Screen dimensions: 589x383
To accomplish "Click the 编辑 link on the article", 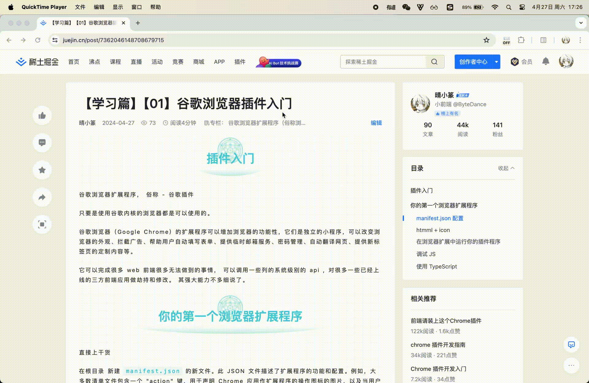I will click(376, 123).
